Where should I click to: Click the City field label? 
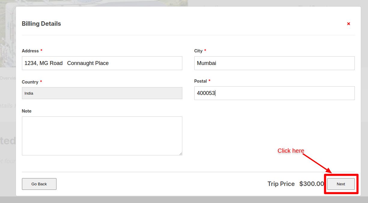click(198, 51)
